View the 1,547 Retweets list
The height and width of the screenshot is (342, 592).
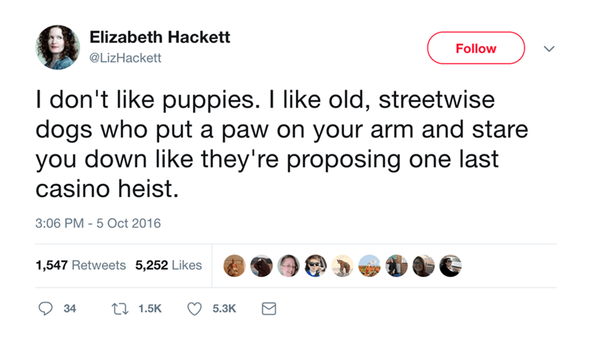pyautogui.click(x=81, y=265)
